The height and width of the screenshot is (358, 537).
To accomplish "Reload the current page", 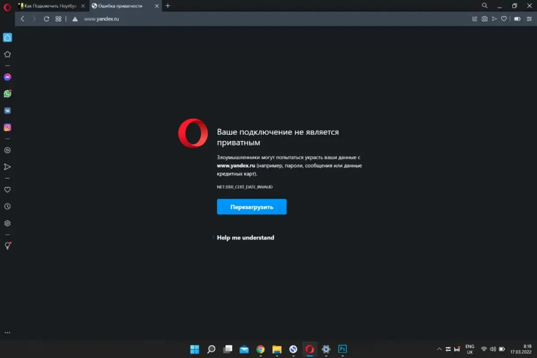I will coord(46,19).
